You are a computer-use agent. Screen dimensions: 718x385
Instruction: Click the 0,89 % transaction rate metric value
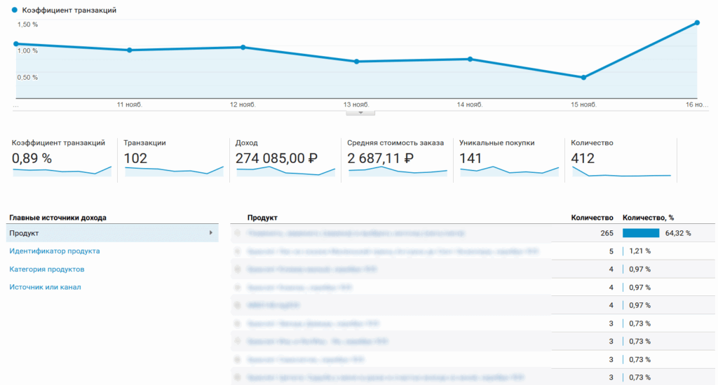coord(32,158)
